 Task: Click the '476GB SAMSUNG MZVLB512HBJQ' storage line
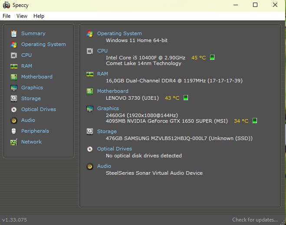click(x=179, y=138)
